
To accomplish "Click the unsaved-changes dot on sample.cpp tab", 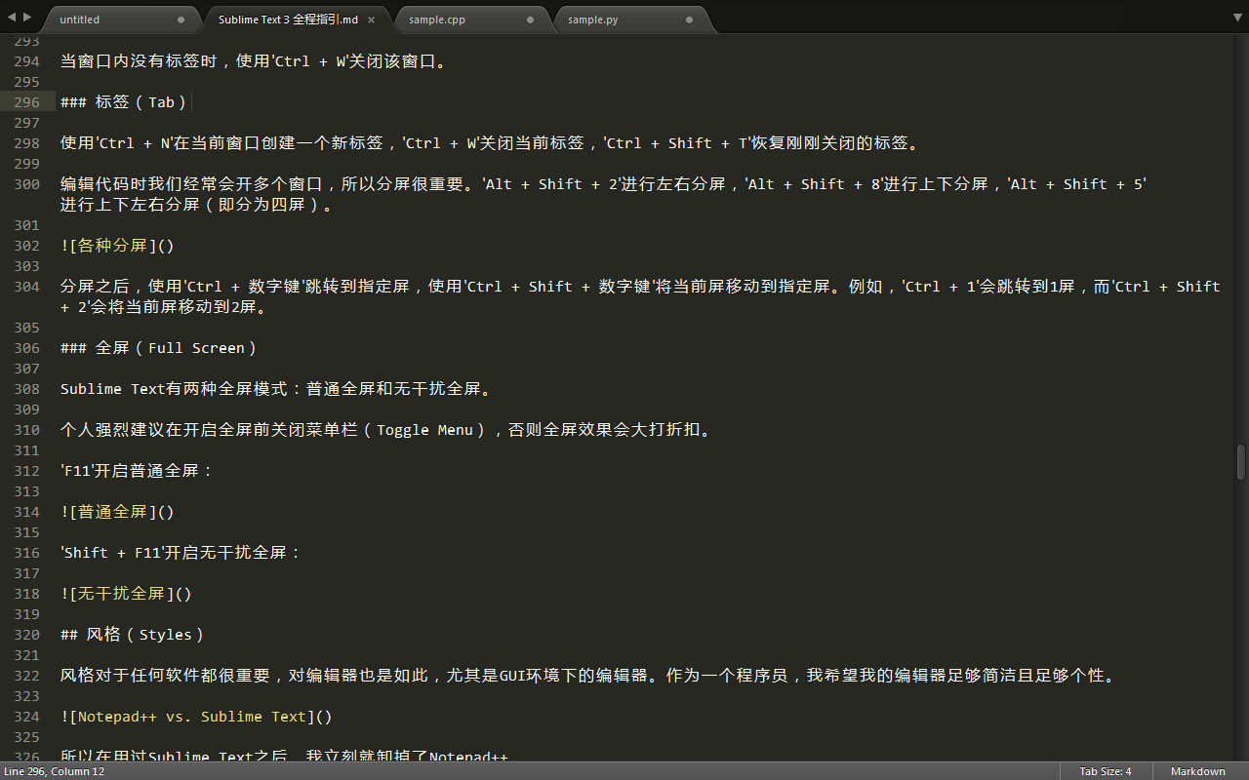I will (530, 19).
